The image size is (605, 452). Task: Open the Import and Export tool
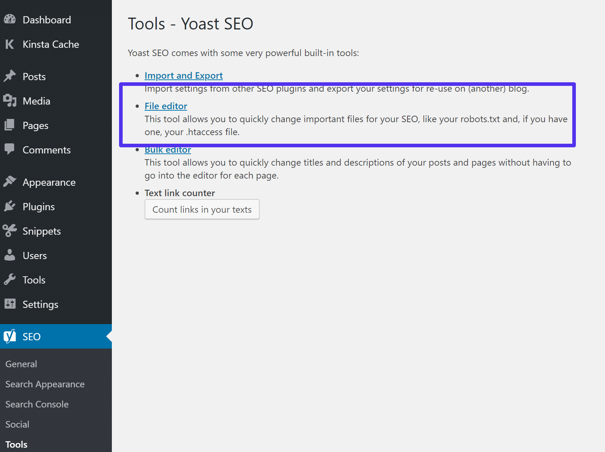pyautogui.click(x=183, y=75)
